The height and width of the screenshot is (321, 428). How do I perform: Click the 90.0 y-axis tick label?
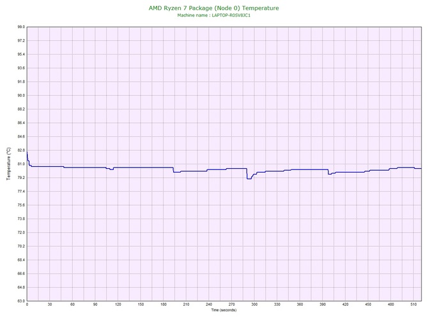coord(21,96)
